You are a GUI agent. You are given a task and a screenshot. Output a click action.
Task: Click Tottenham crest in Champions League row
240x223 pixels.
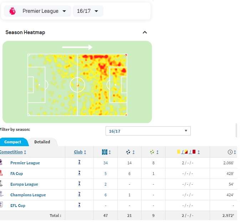(79, 195)
